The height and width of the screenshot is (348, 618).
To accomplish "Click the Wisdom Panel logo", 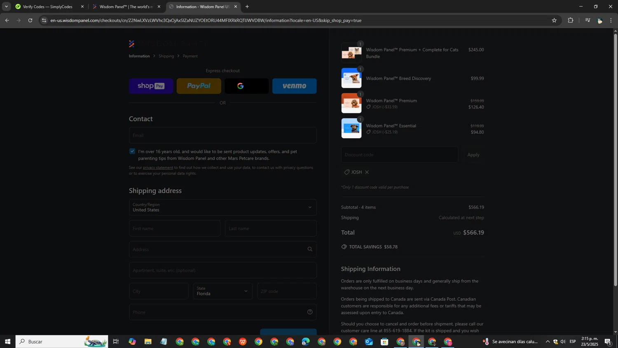I will 168,44.
